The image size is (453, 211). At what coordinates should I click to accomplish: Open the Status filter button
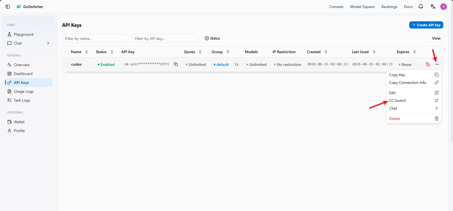point(212,38)
